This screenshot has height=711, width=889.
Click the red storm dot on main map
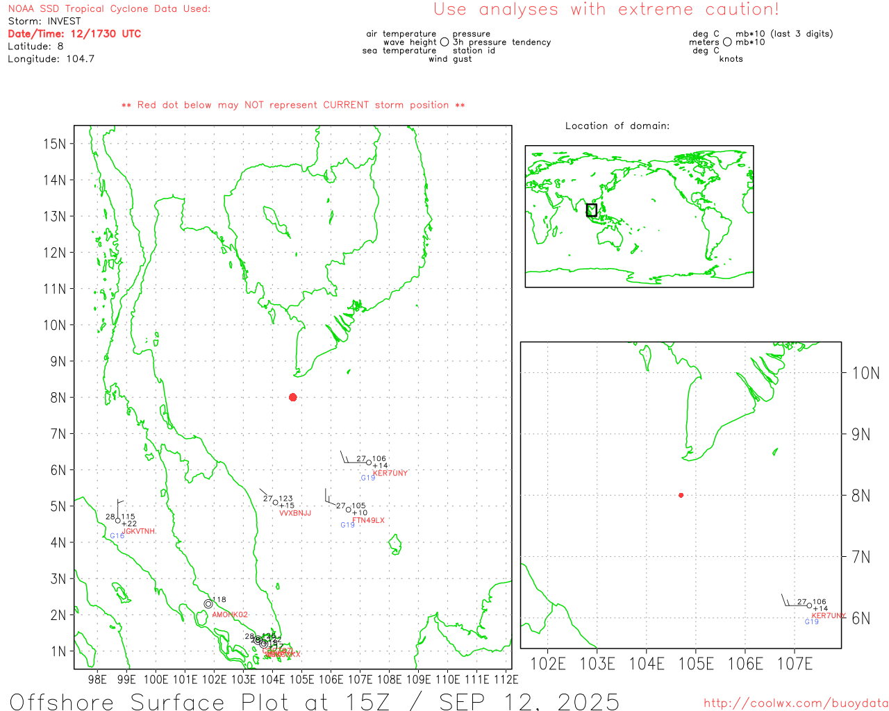click(x=292, y=397)
